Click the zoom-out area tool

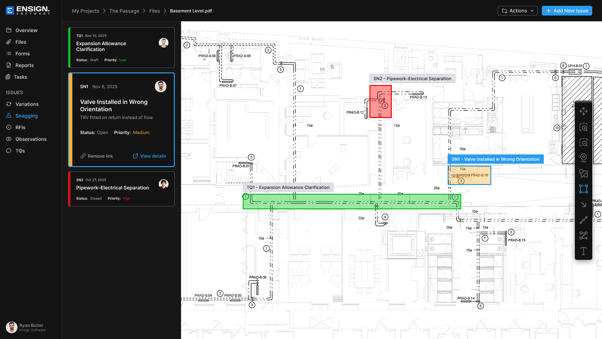[x=584, y=143]
